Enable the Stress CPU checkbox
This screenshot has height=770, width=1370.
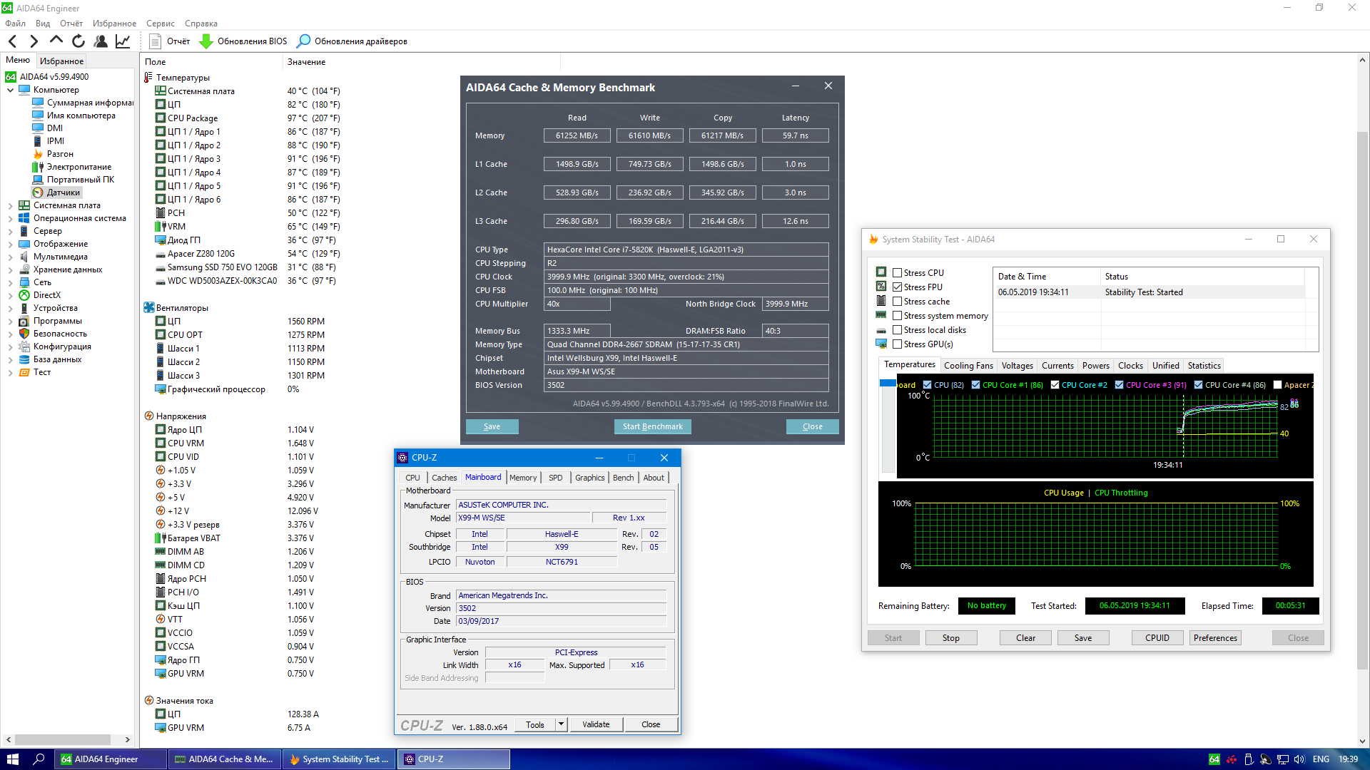coord(898,273)
